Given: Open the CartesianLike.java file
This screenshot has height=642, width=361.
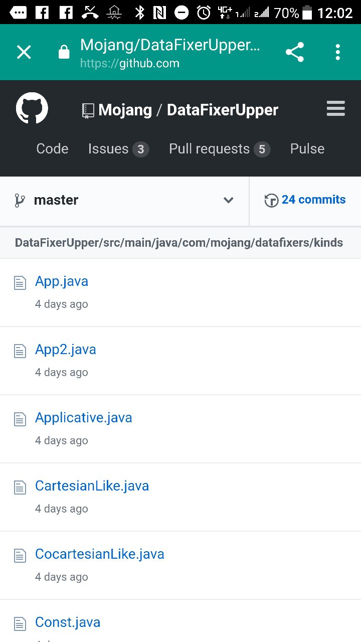Looking at the screenshot, I should 92,486.
